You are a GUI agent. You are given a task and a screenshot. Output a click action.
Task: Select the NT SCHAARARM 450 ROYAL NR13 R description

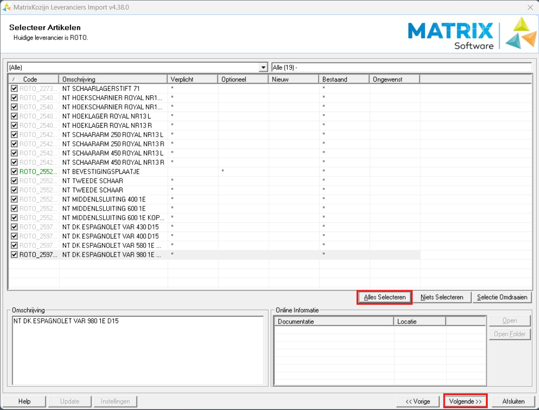pyautogui.click(x=113, y=162)
